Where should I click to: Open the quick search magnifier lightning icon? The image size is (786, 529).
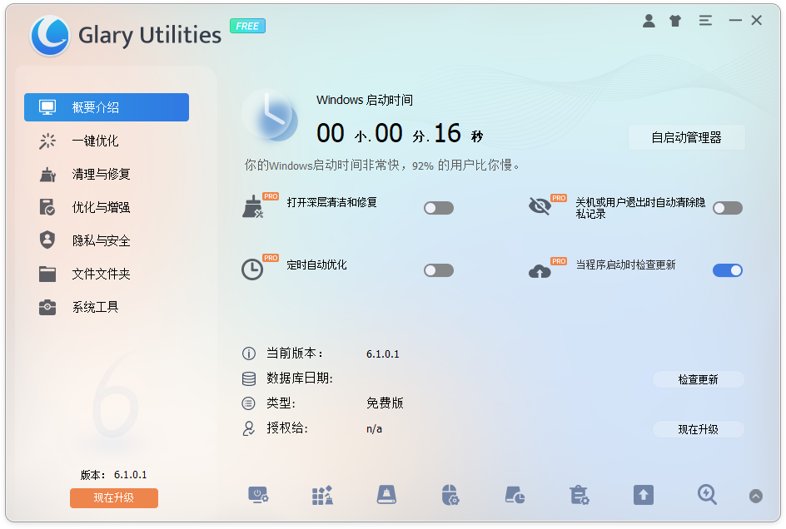tap(707, 494)
